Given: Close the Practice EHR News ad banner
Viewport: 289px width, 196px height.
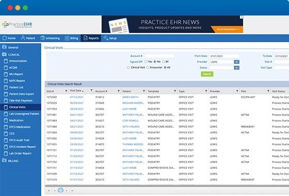Looking at the screenshot, I should [242, 17].
